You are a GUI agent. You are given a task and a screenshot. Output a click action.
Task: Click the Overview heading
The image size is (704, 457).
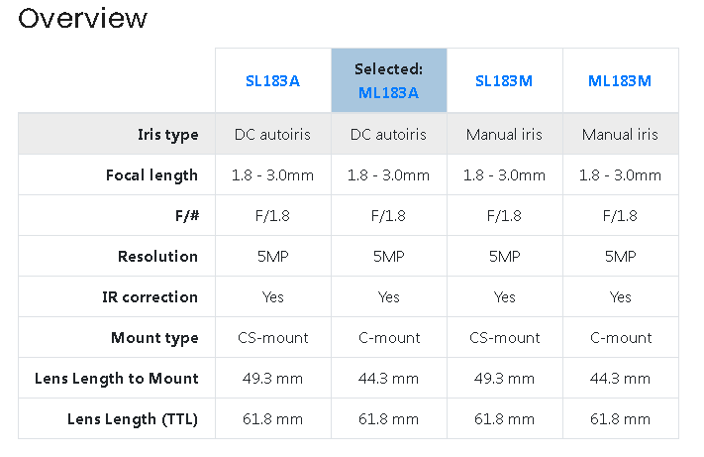[x=83, y=18]
